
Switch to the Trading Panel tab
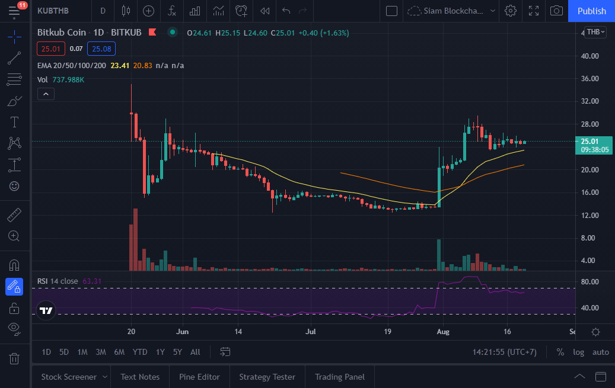339,376
